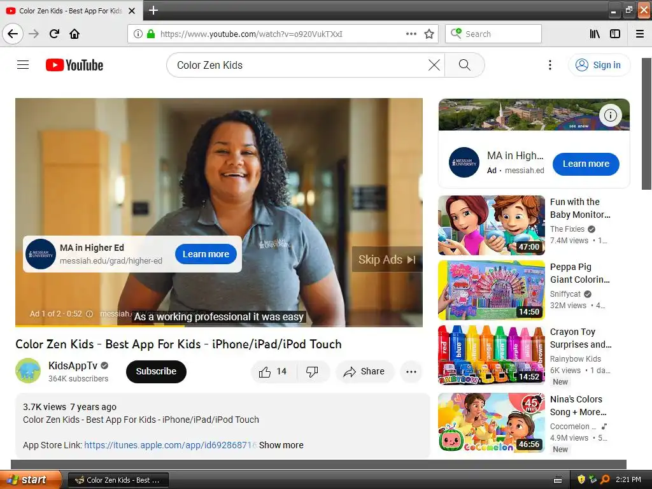
Task: Click the MA in Higher Ed ad title
Action: [x=92, y=248]
